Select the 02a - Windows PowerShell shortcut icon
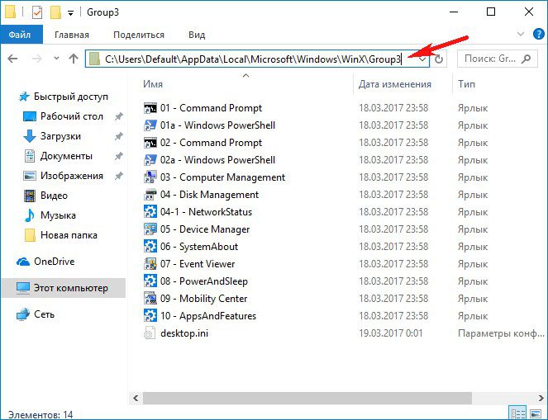The width and height of the screenshot is (548, 420). click(150, 160)
